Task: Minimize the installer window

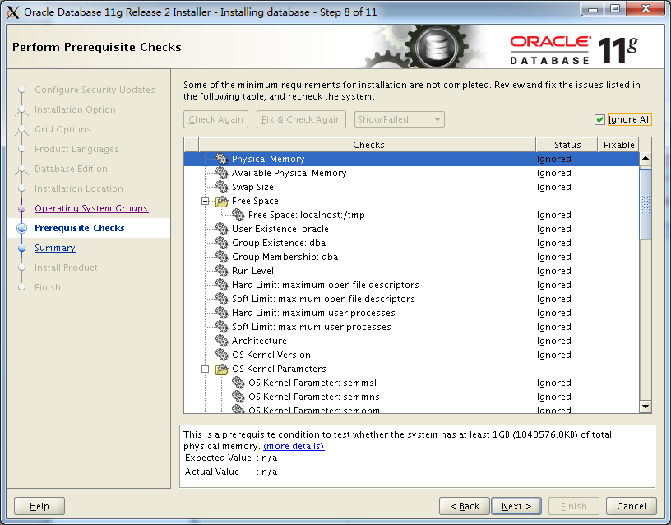Action: [593, 9]
